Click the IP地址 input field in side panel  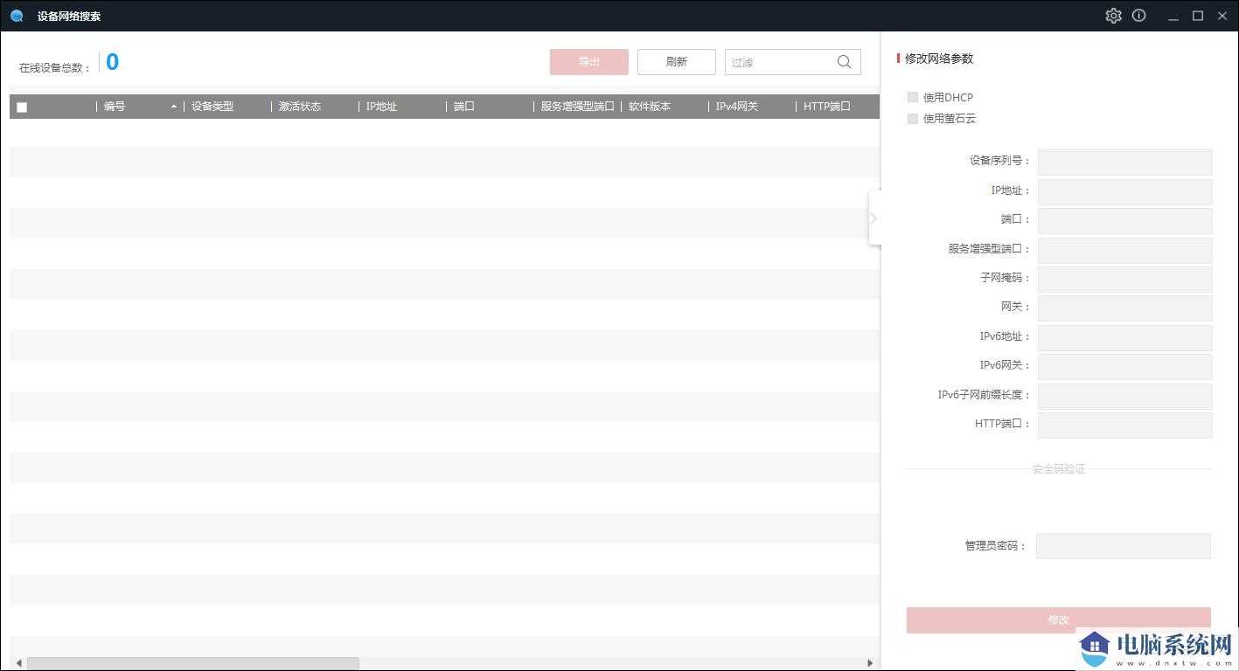(1124, 191)
